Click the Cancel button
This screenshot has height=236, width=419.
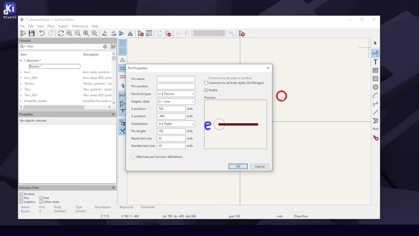[x=260, y=167]
